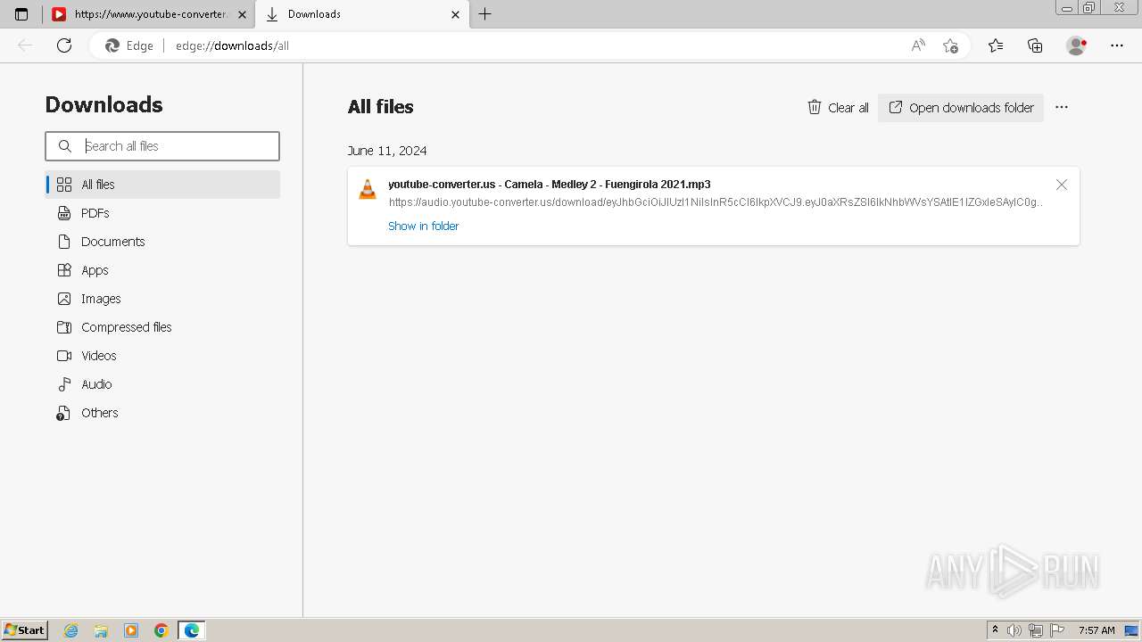Remove the mp3 entry from list

click(x=1062, y=185)
